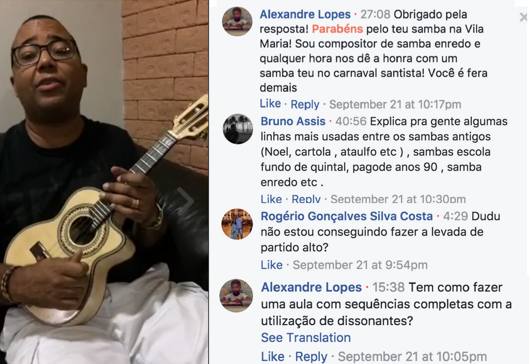Go to next video with chevron arrow
This screenshot has width=529, height=364.
(x=185, y=201)
